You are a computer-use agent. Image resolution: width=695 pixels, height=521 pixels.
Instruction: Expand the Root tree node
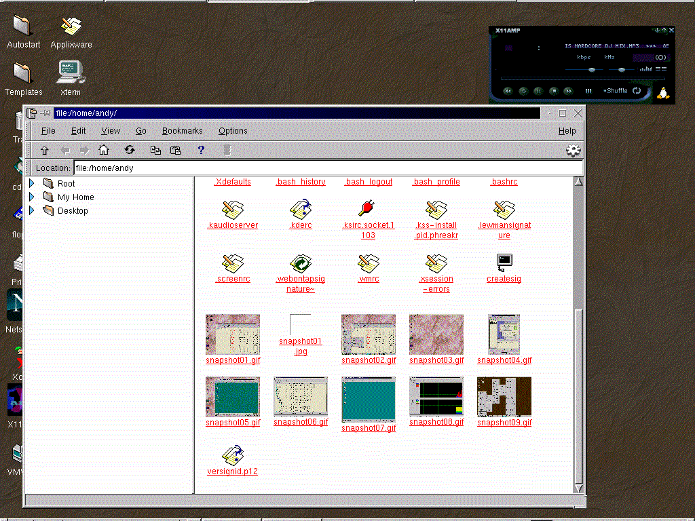coord(31,183)
